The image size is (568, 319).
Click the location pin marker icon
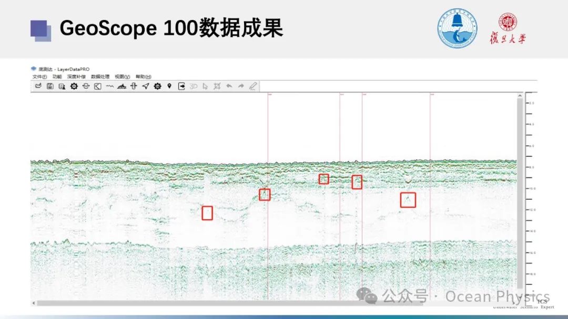pos(169,87)
